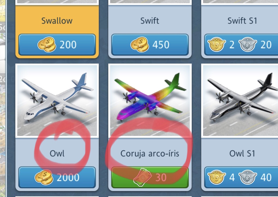
Task: Buy the Swallow for 200 coins
Action: click(x=57, y=45)
